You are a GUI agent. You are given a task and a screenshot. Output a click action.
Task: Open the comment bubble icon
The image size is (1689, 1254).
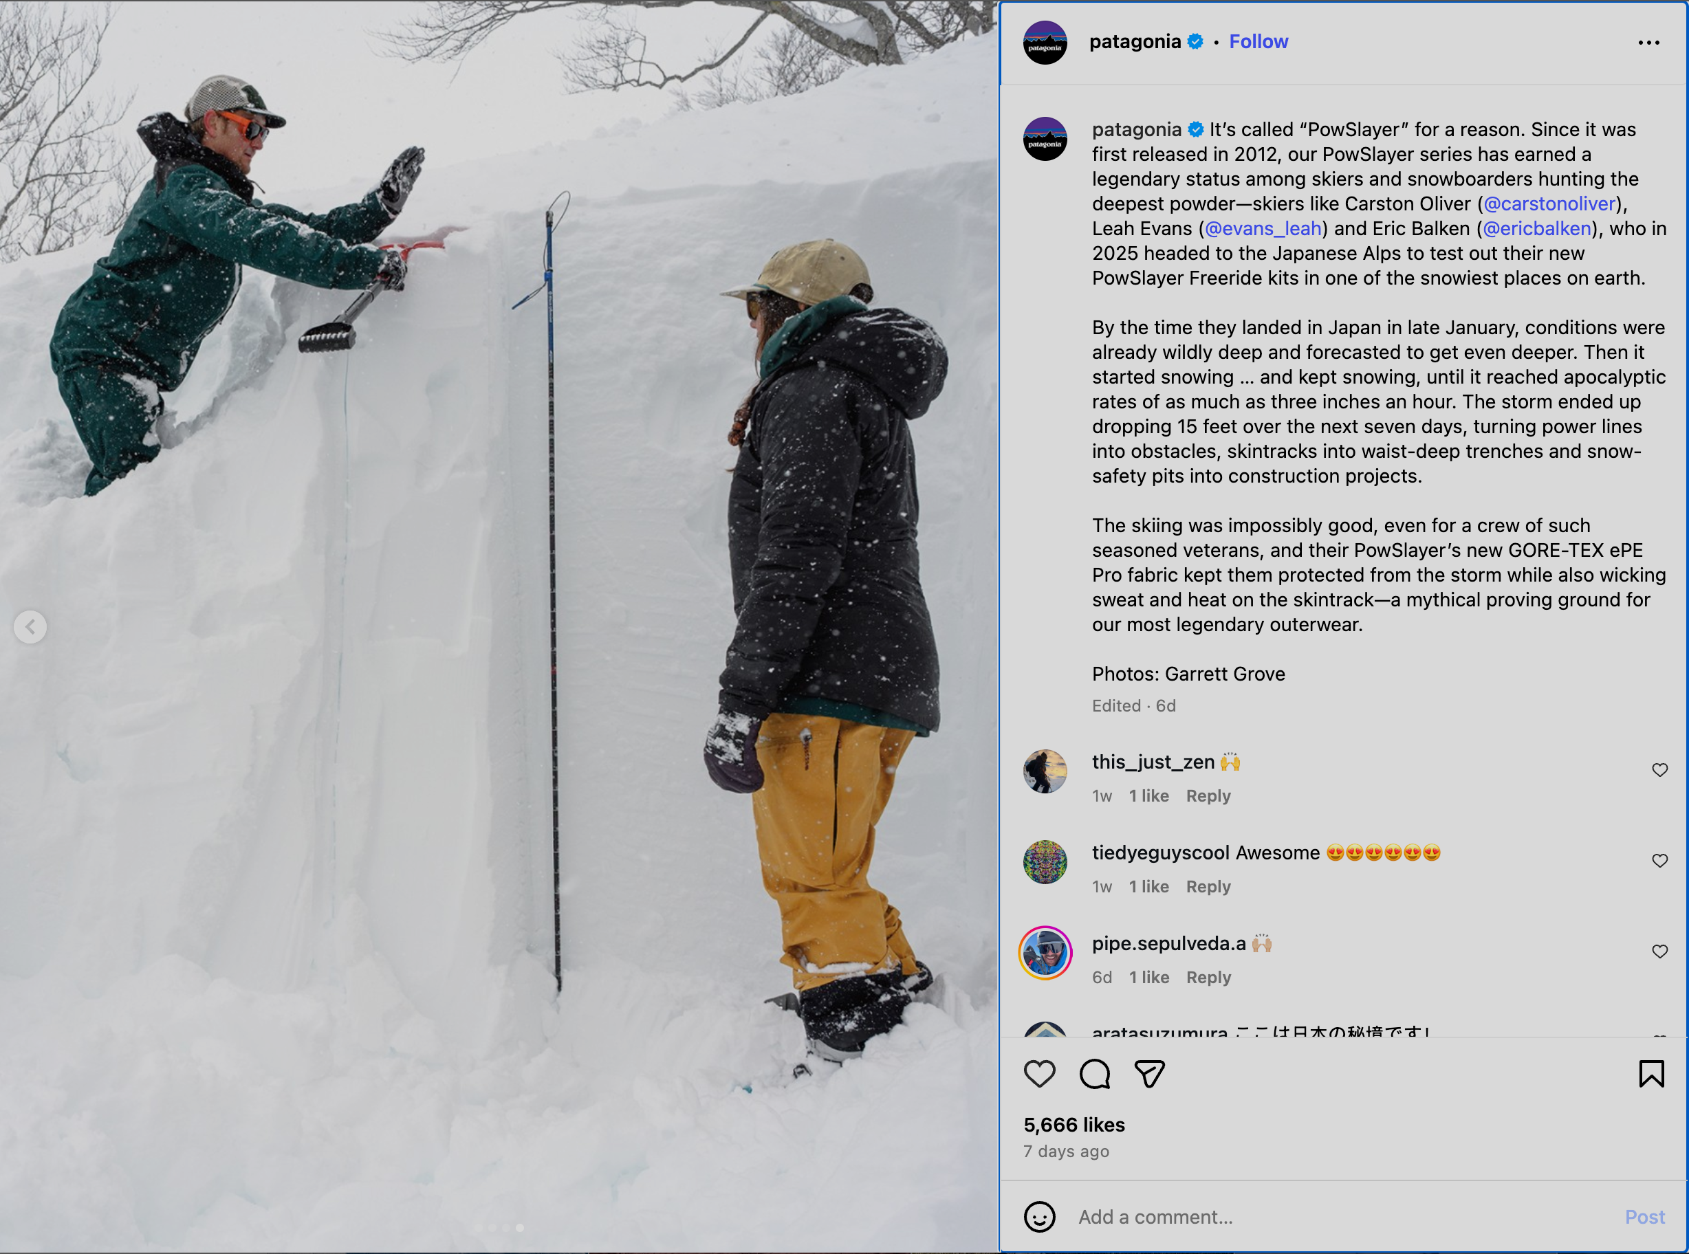(x=1095, y=1074)
